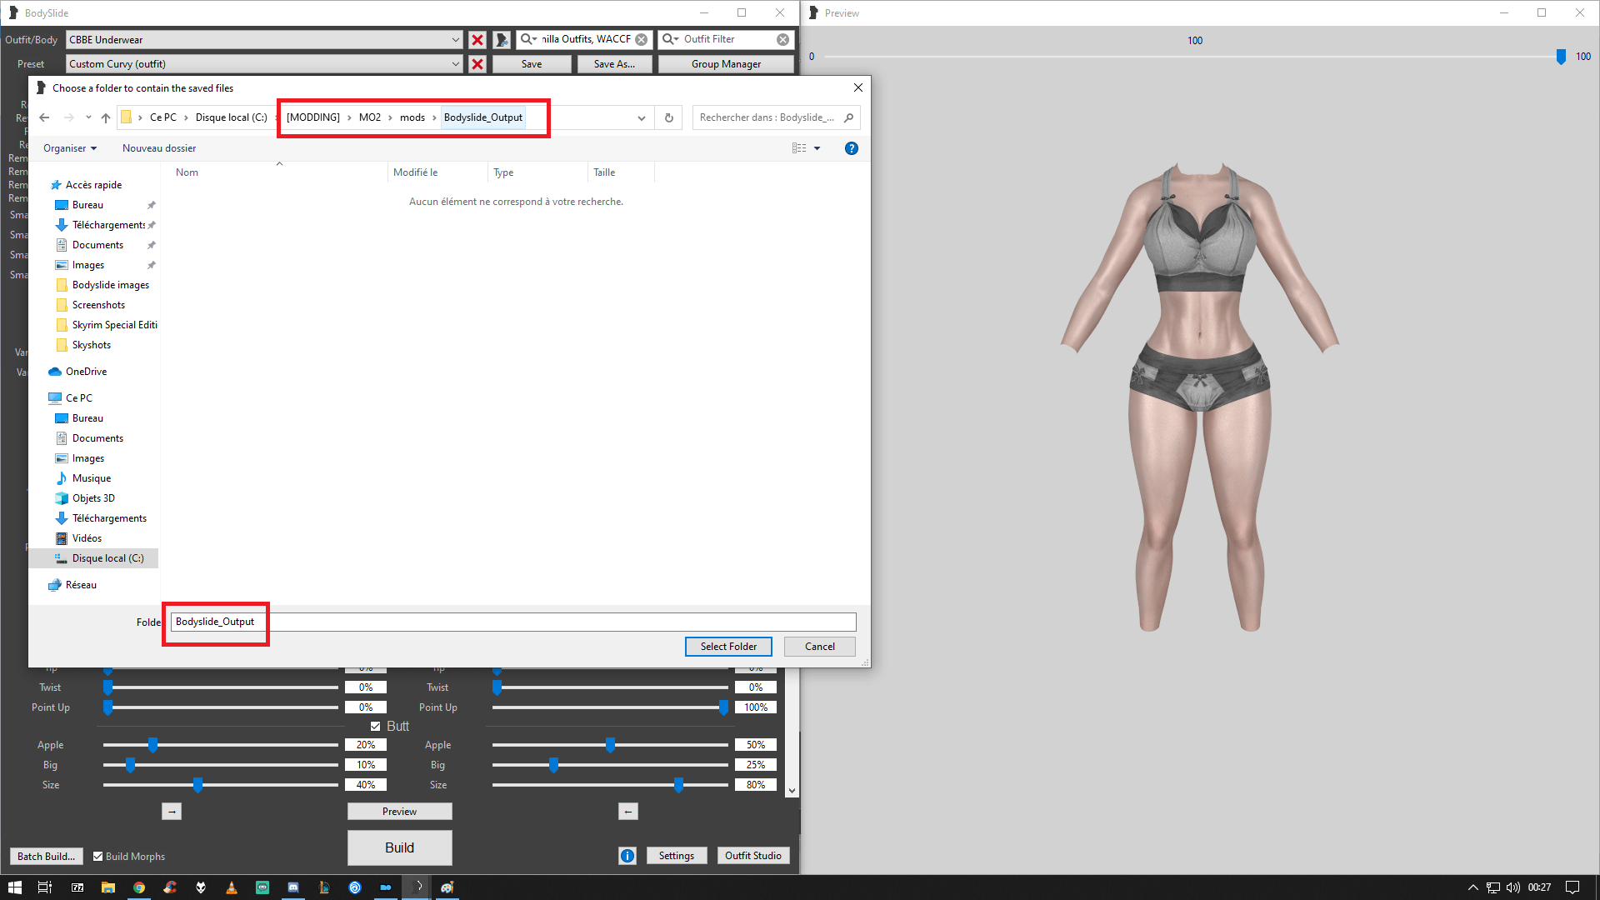Viewport: 1600px width, 900px height.
Task: Expand the Preset dropdown list
Action: (x=455, y=64)
